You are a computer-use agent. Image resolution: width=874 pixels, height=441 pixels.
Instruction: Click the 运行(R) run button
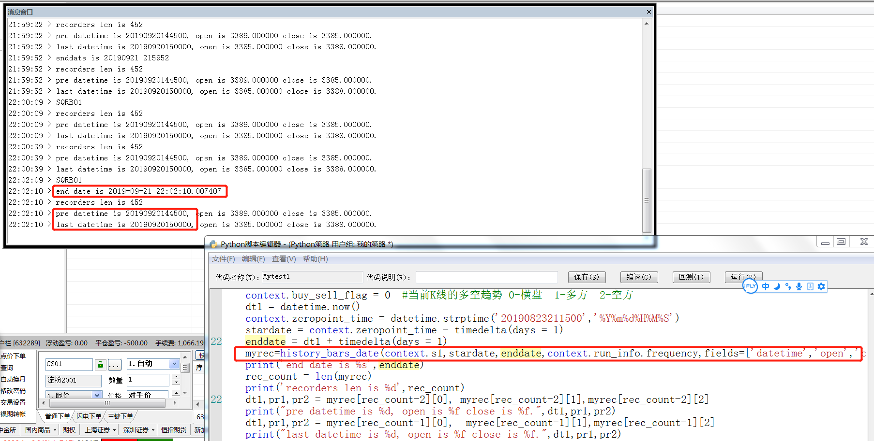[x=743, y=277]
